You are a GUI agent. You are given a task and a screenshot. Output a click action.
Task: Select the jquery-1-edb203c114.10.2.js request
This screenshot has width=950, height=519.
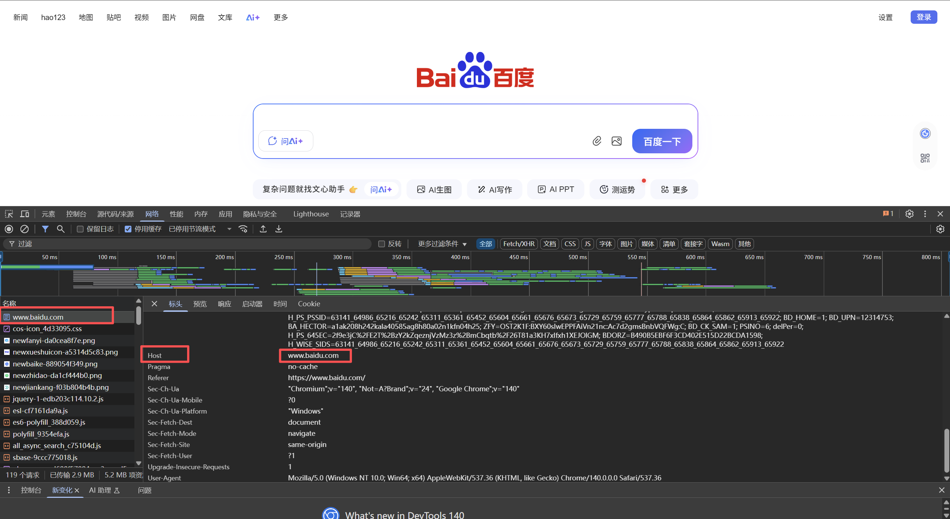(x=67, y=399)
